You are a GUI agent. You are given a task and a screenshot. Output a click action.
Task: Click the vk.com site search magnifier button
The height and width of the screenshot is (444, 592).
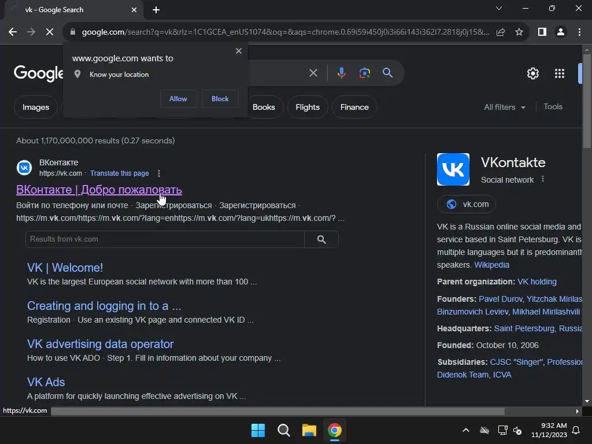(x=321, y=239)
